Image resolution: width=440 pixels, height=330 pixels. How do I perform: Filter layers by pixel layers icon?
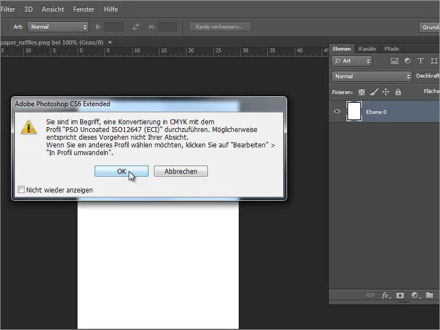coord(394,61)
